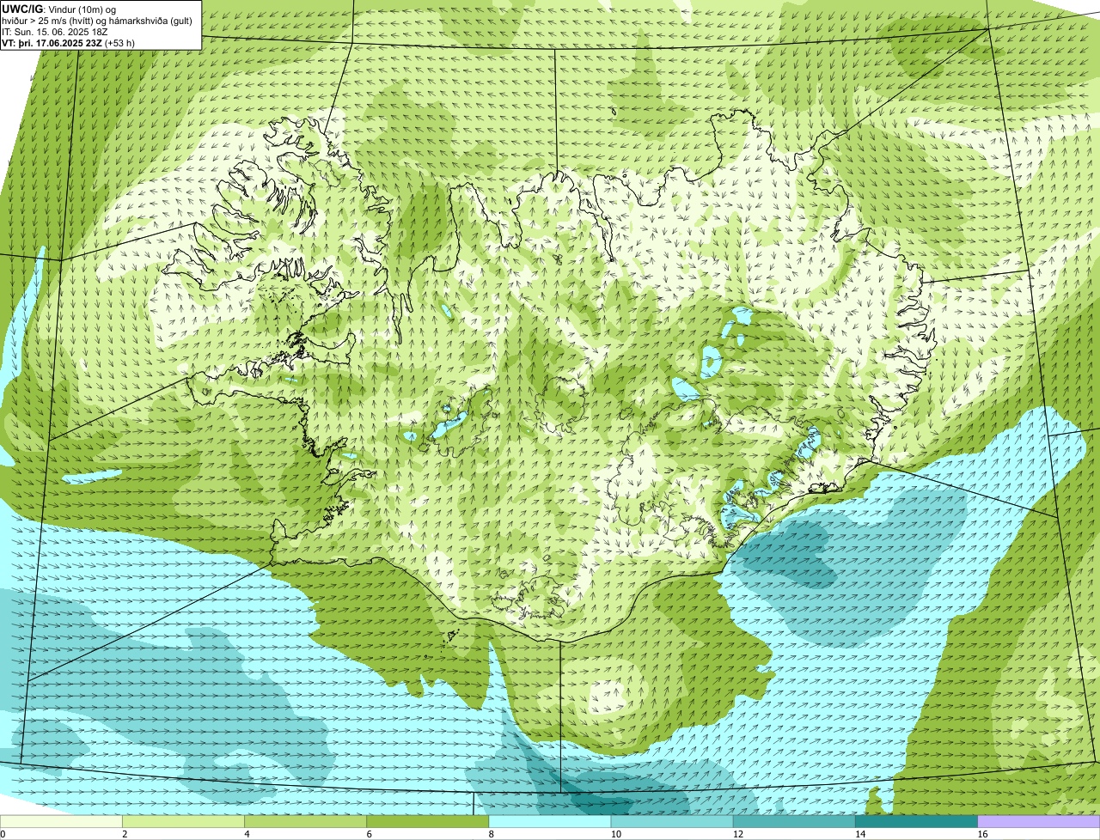This screenshot has width=1100, height=840.
Task: Click the '12' label under the colorbar
Action: 736,834
